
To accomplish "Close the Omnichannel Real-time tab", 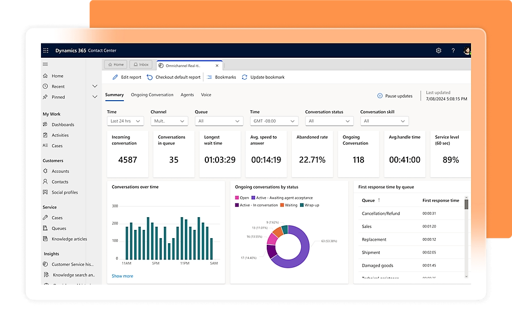I will [x=217, y=65].
